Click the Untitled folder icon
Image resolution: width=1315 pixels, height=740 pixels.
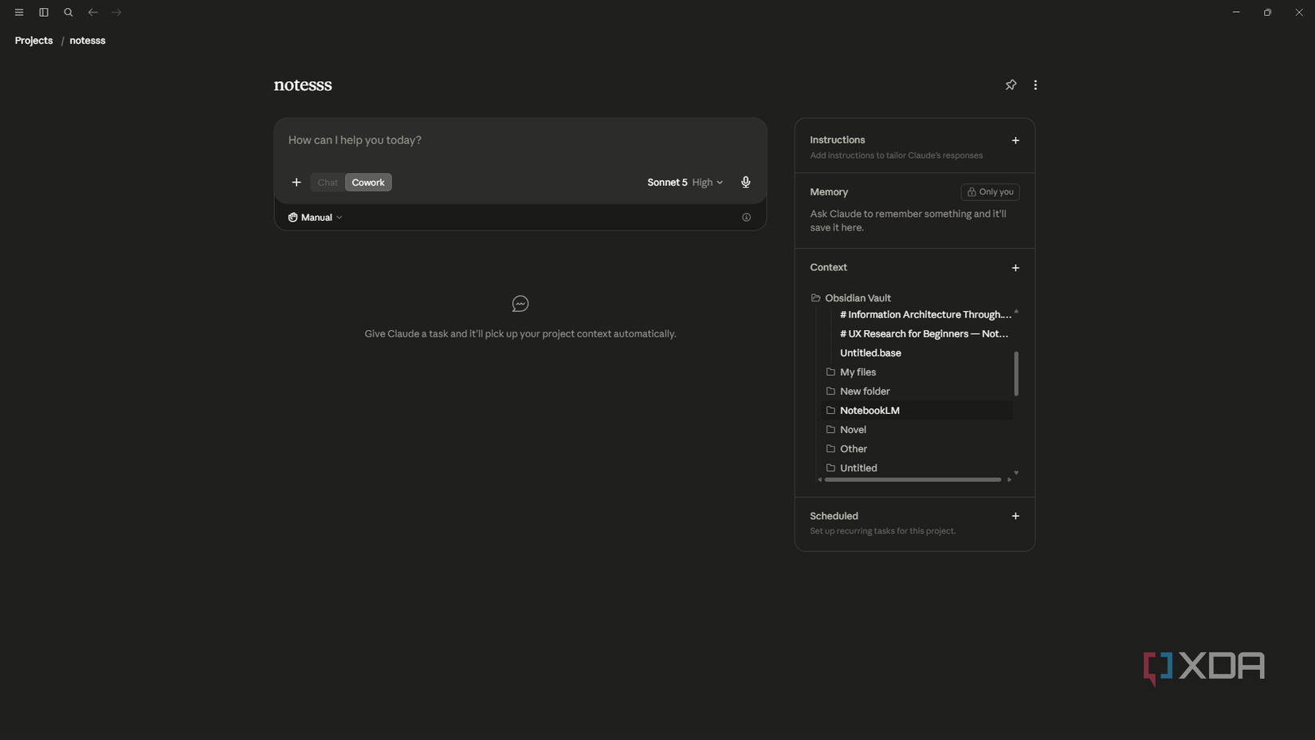point(830,468)
